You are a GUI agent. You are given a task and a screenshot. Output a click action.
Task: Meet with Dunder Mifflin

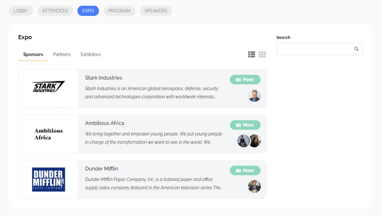pyautogui.click(x=245, y=170)
